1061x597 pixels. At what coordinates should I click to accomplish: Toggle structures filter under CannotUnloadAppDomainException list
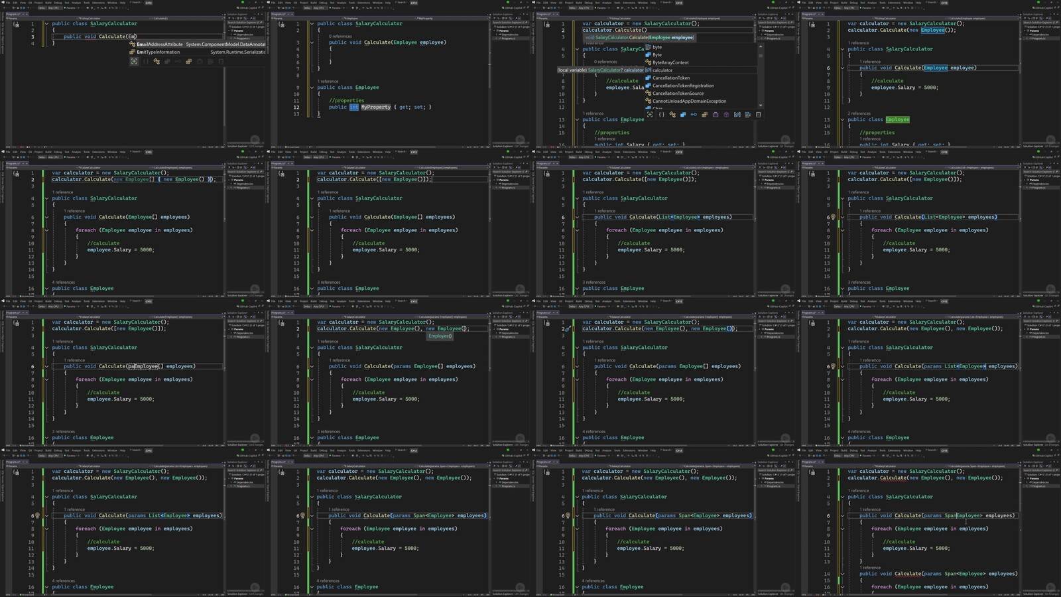coord(682,115)
